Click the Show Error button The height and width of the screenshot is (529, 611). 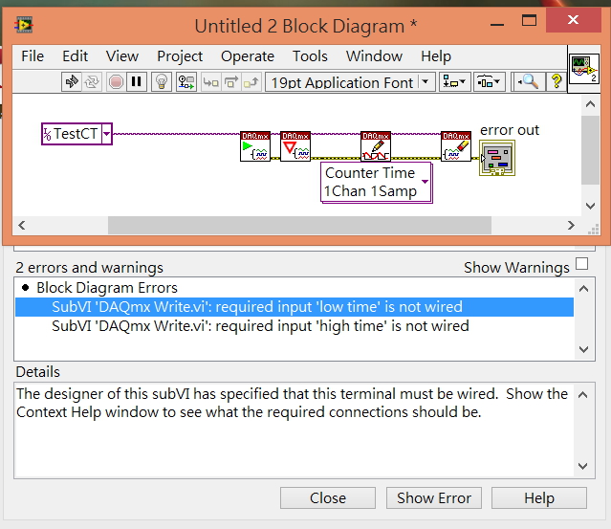(x=434, y=497)
